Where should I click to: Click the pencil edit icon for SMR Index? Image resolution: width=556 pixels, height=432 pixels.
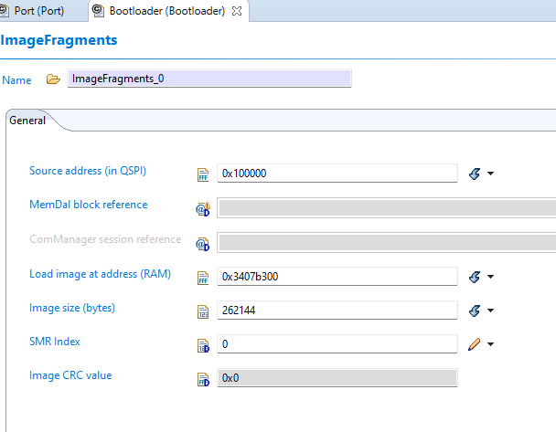(x=474, y=344)
